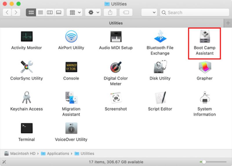
Task: Switch to gallery view
Action: click(59, 12)
